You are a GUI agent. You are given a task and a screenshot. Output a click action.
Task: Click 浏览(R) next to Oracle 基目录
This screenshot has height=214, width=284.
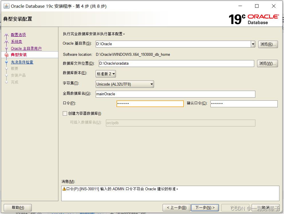tap(268, 44)
